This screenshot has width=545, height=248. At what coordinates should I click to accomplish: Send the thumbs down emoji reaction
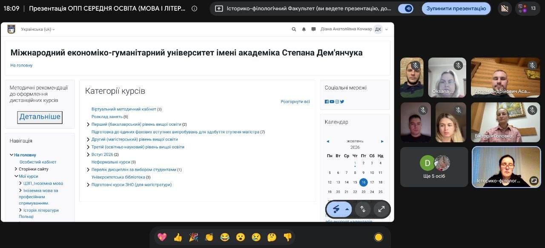(287, 237)
